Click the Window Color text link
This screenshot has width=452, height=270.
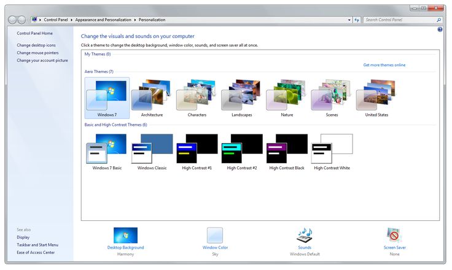tap(215, 247)
